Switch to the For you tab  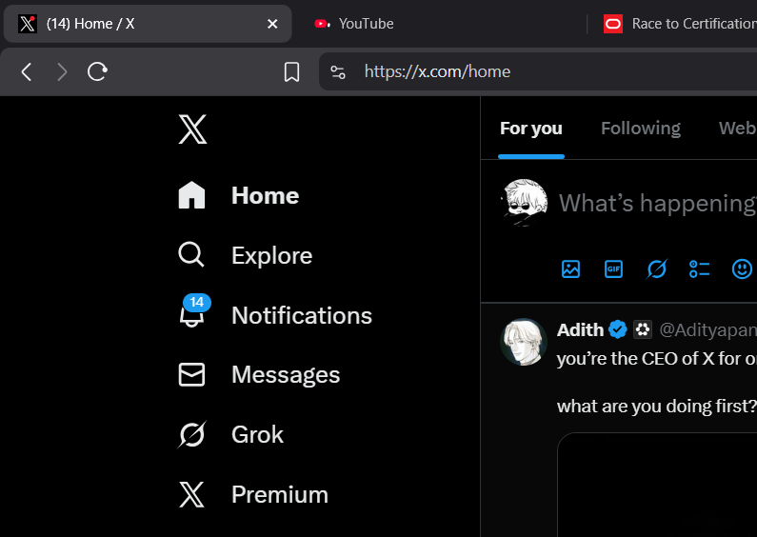coord(531,129)
